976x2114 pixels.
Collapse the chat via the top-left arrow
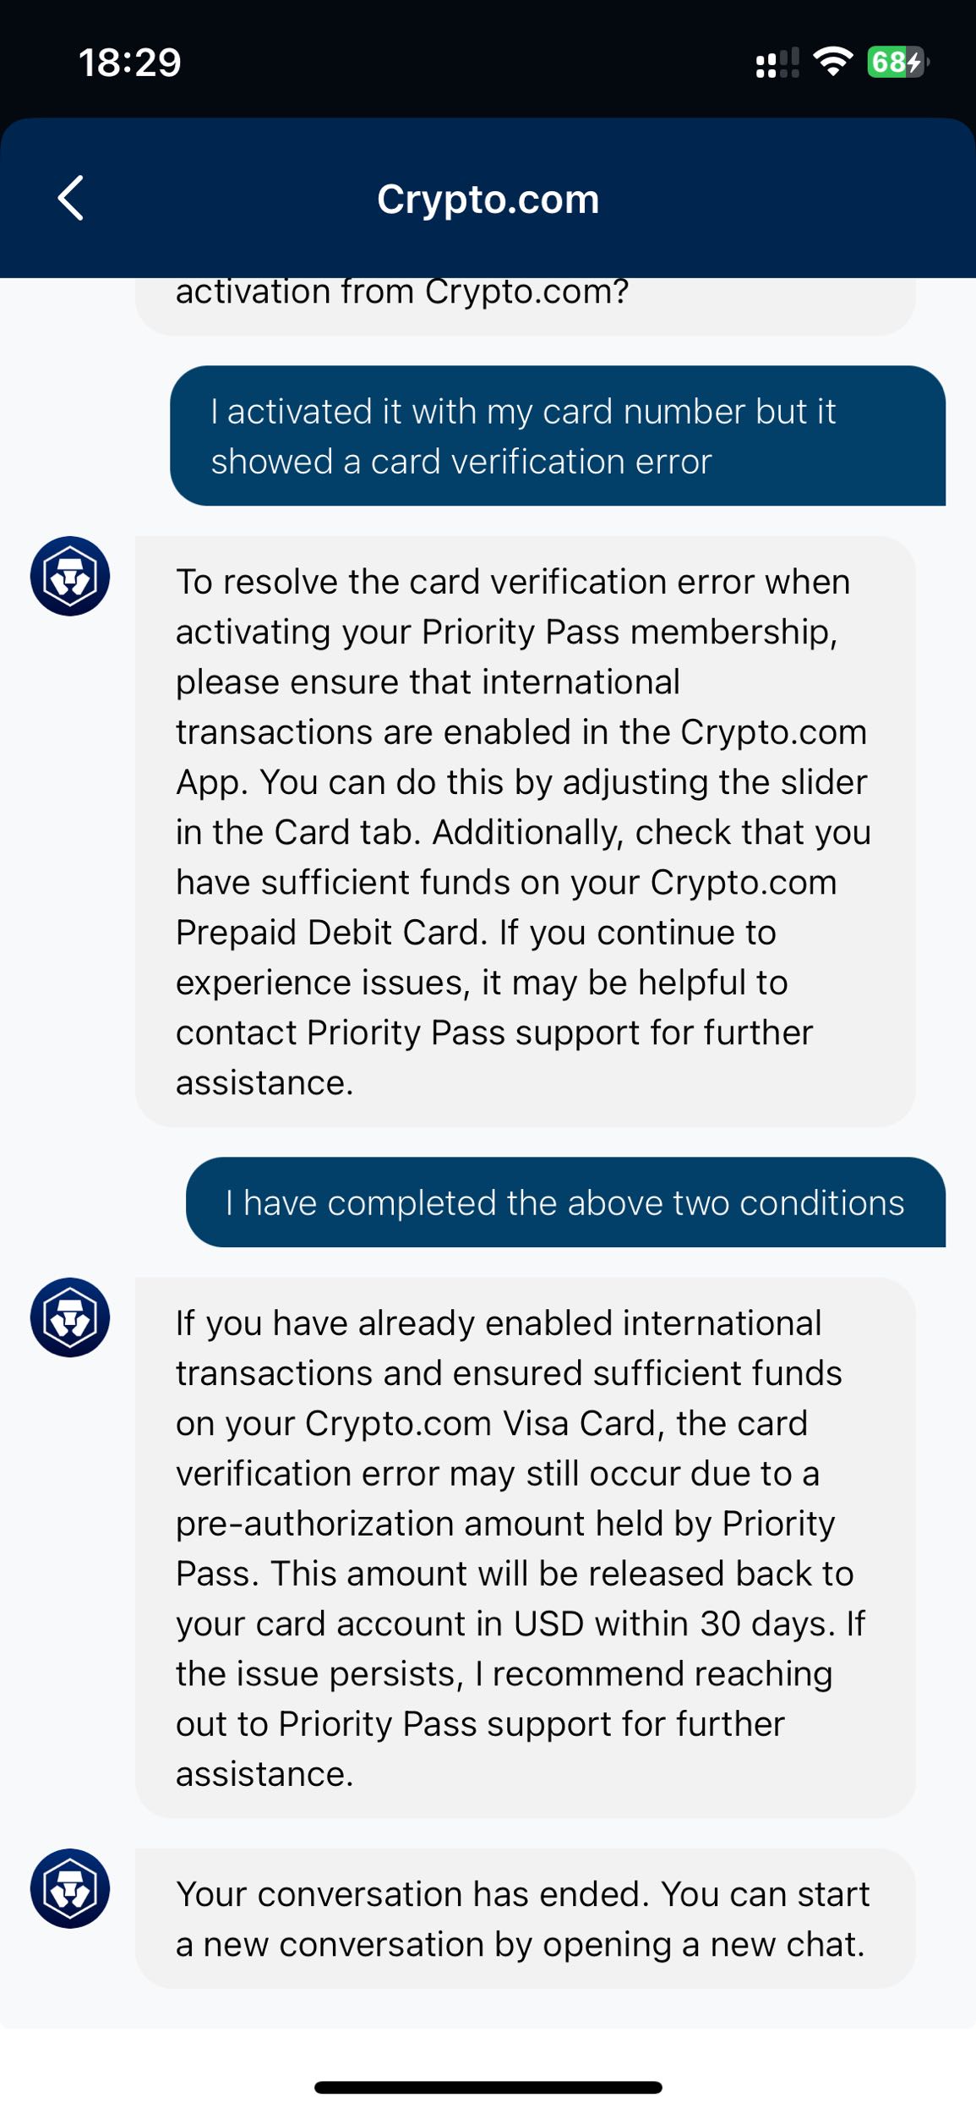point(71,199)
